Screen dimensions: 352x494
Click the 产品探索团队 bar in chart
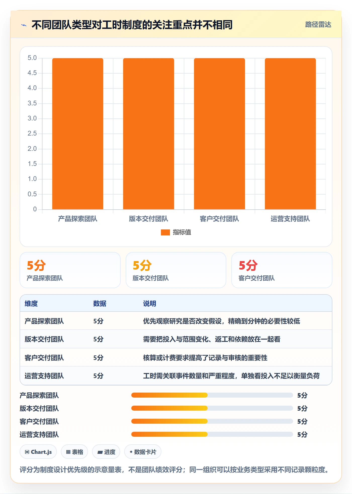78,134
